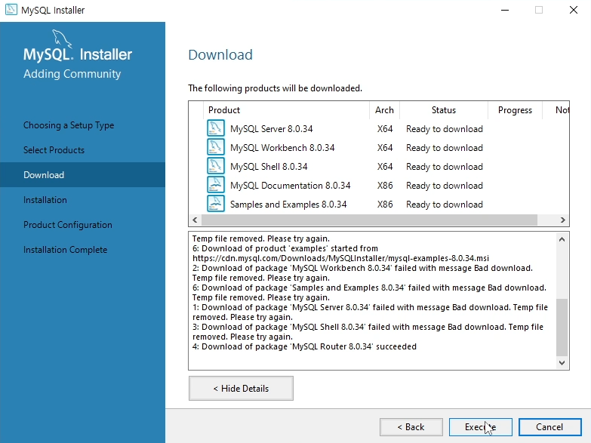Click X64 arch cell of MySQL Workbench
The height and width of the screenshot is (443, 591).
tap(385, 148)
